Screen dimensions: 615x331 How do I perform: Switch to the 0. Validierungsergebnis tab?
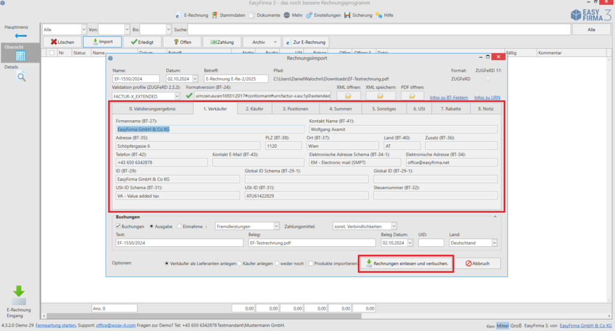tap(152, 109)
